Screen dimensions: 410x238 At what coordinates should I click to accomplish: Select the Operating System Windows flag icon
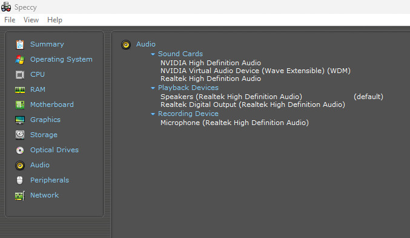20,59
